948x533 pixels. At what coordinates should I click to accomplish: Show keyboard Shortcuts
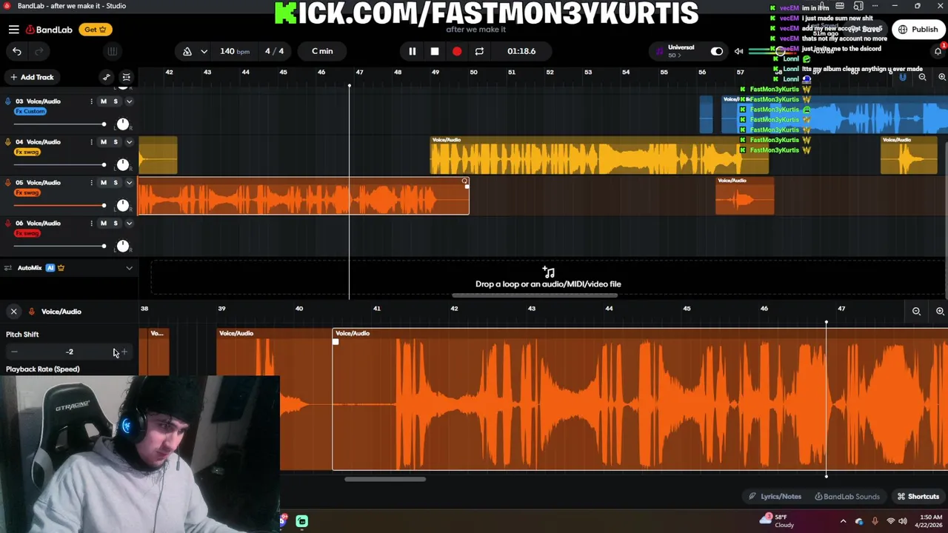918,497
